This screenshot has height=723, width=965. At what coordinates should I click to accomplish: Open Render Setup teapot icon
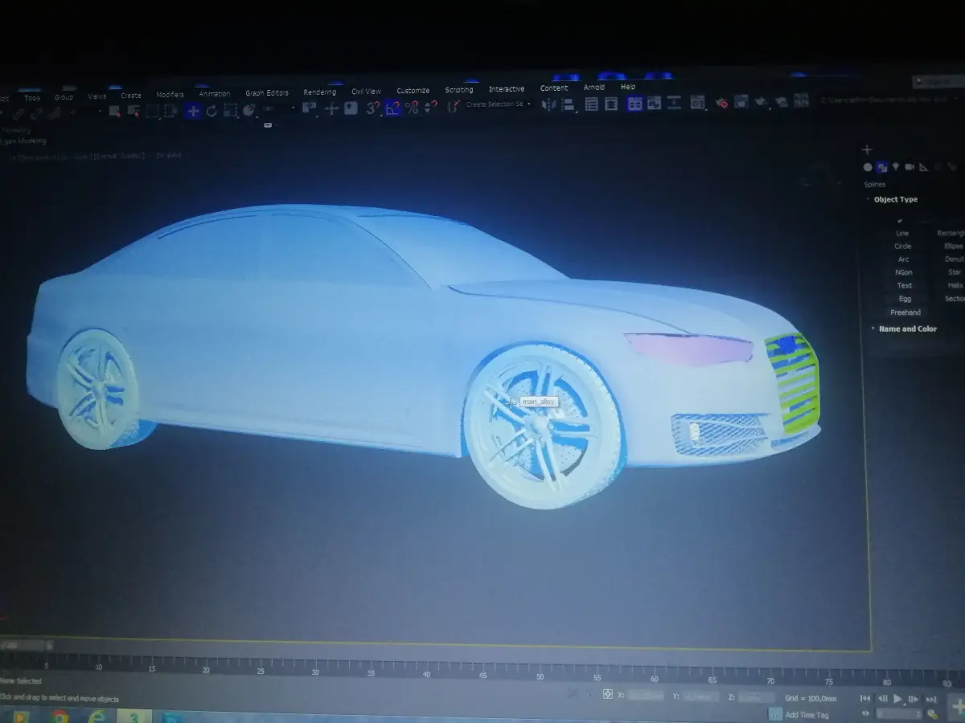(722, 103)
